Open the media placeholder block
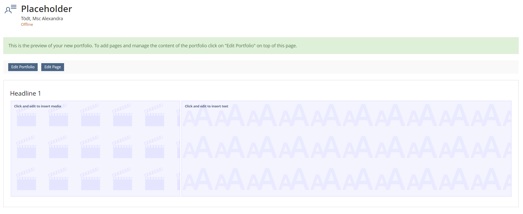This screenshot has height=214, width=523. (95, 153)
